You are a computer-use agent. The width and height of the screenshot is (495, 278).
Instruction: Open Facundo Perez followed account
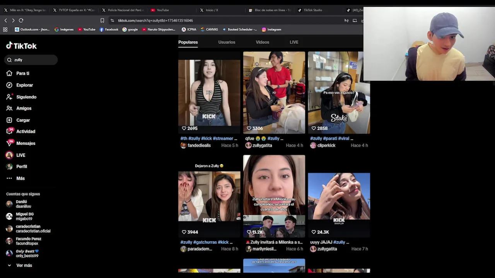pos(24,241)
